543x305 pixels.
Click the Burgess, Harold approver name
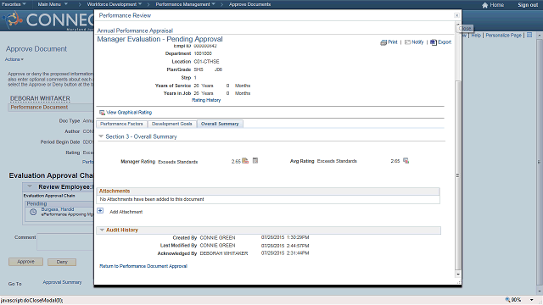(58, 209)
